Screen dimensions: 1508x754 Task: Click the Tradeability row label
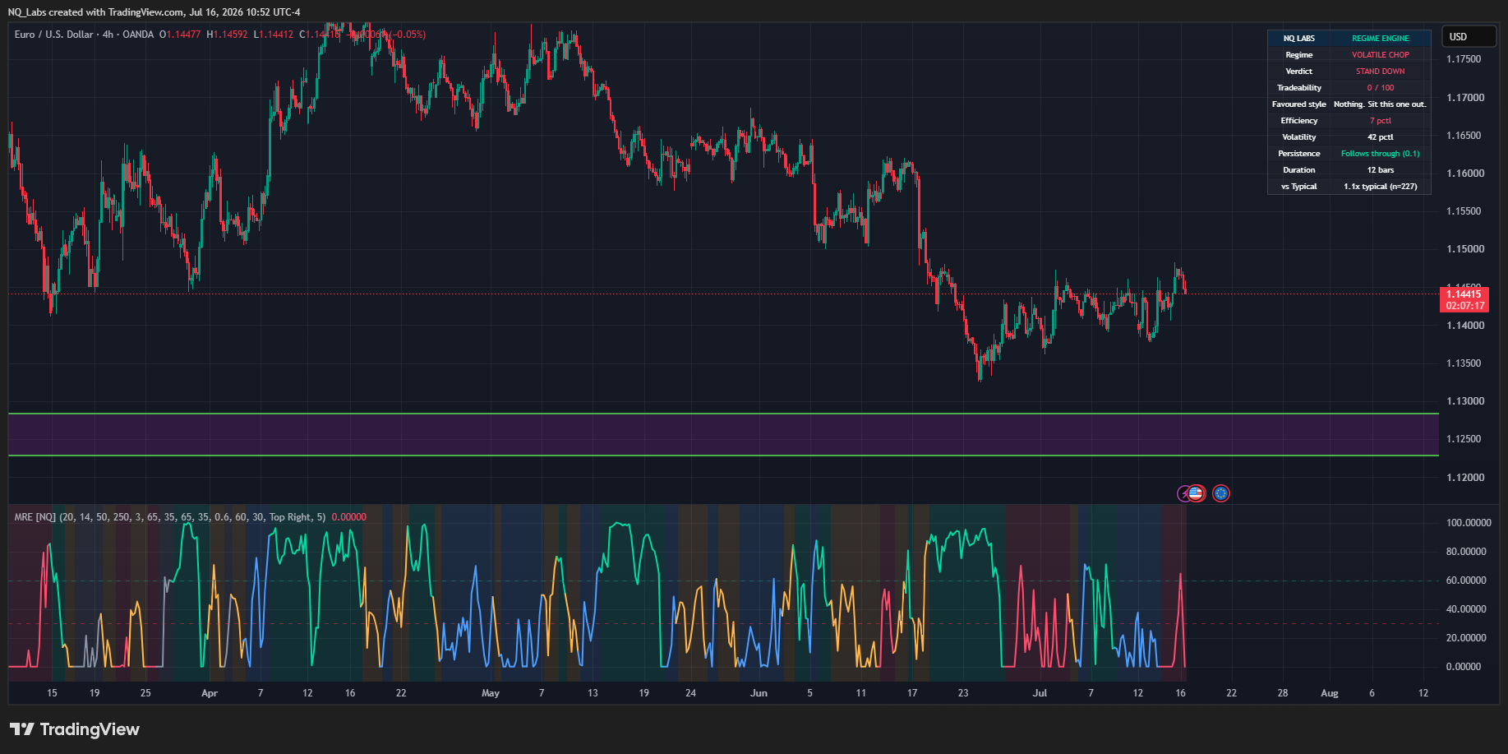[x=1299, y=88]
